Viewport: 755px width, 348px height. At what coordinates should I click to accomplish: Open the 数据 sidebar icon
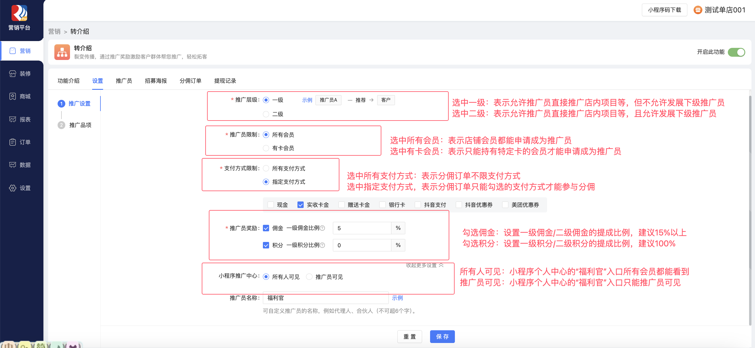coord(12,165)
